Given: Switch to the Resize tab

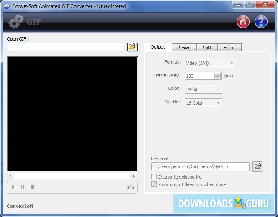Looking at the screenshot, I should [x=184, y=48].
